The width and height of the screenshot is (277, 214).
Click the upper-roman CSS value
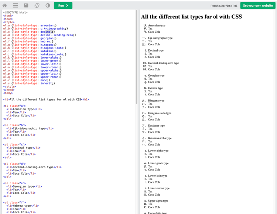pos(49,77)
